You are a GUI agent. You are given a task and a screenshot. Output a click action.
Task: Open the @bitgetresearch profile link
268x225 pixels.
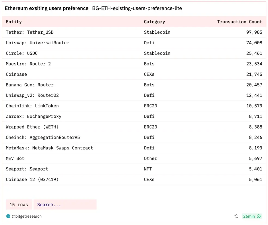27,216
